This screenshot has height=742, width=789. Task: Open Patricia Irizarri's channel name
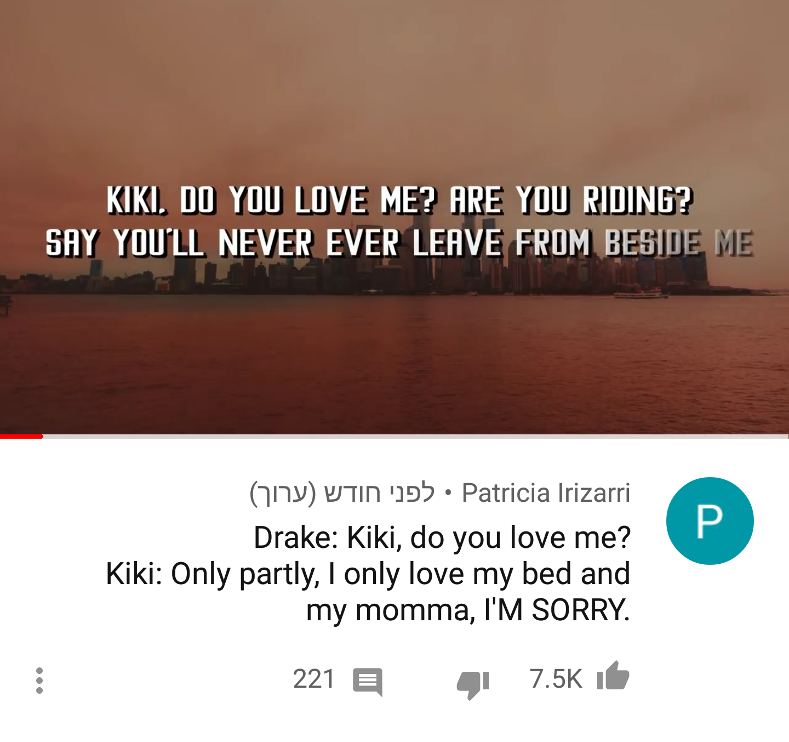(546, 492)
